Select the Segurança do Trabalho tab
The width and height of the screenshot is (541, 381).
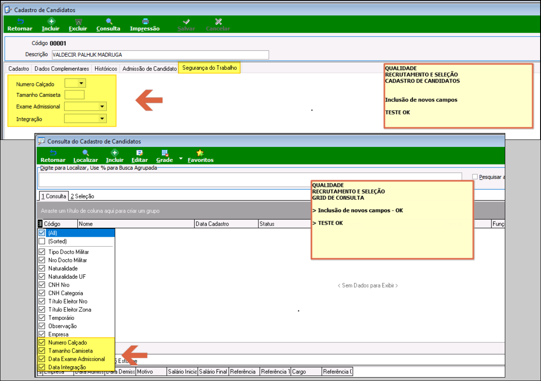pyautogui.click(x=209, y=68)
